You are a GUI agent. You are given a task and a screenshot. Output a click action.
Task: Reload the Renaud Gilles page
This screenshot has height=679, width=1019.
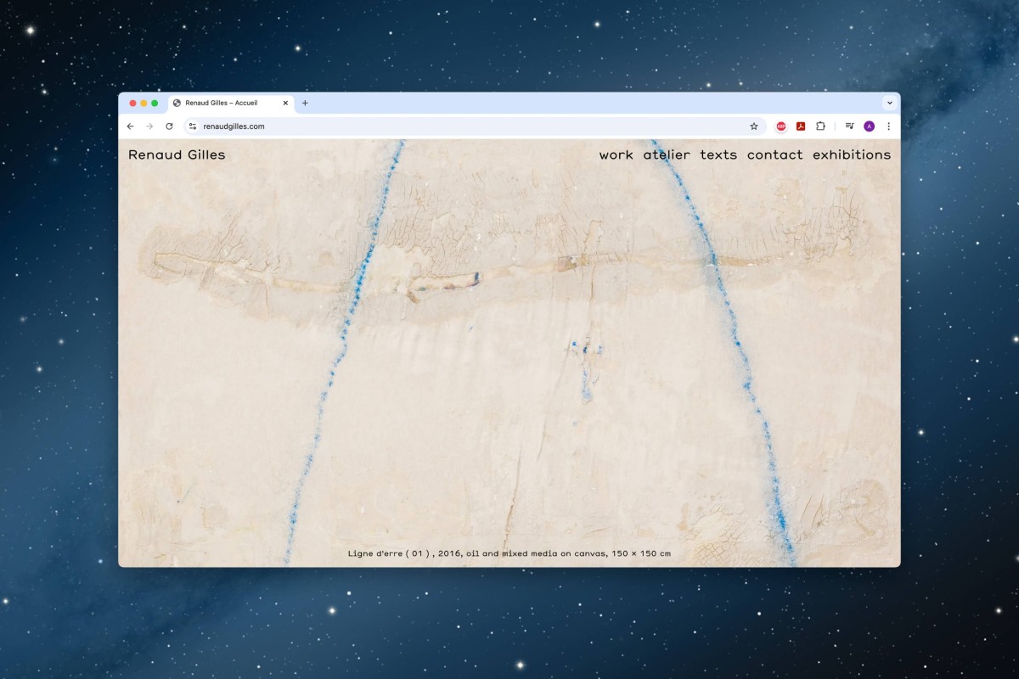(169, 126)
